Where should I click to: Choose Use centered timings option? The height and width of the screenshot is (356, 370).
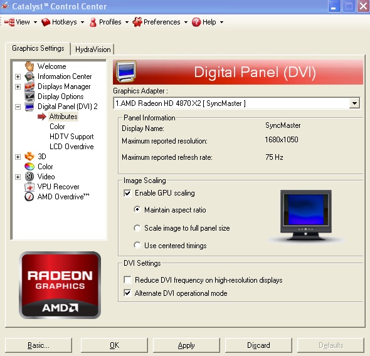point(137,246)
